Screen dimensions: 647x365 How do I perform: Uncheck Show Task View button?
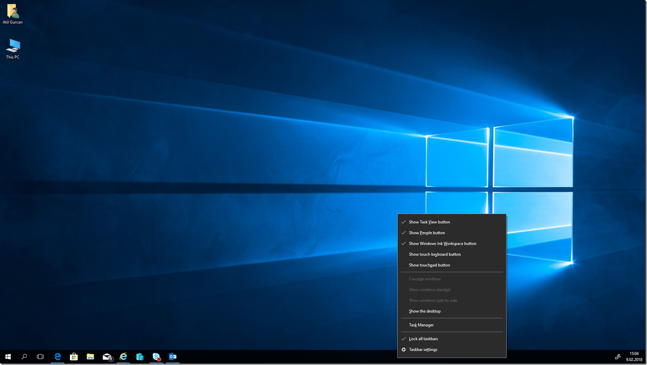pos(452,222)
